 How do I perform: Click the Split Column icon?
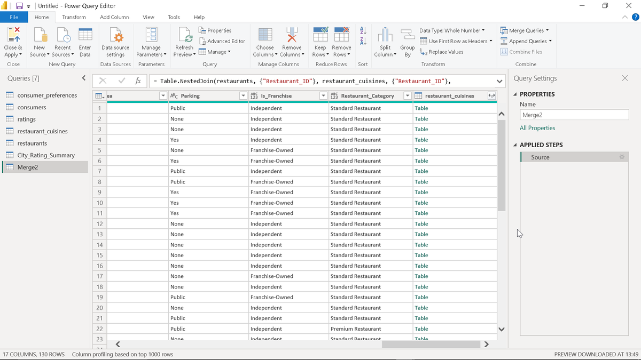[385, 34]
